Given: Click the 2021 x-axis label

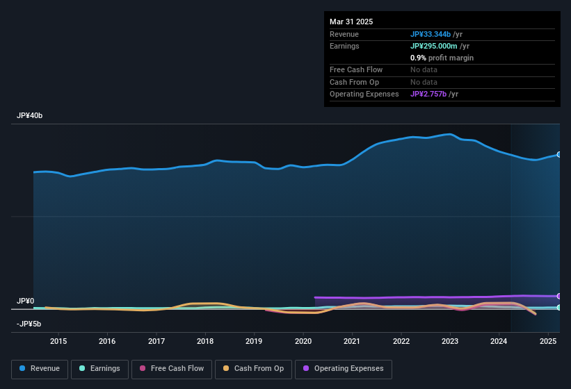Looking at the screenshot, I should pos(352,341).
